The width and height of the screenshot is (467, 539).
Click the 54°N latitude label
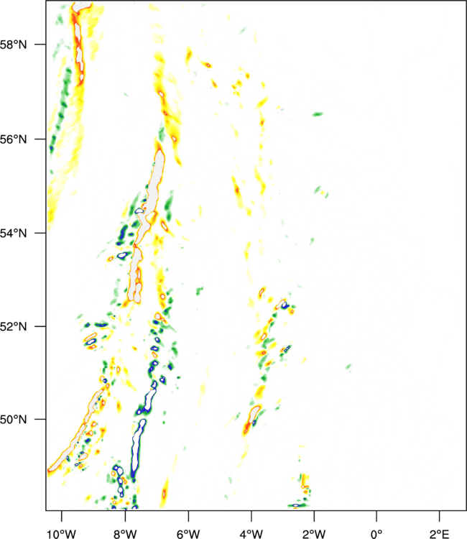(x=13, y=234)
